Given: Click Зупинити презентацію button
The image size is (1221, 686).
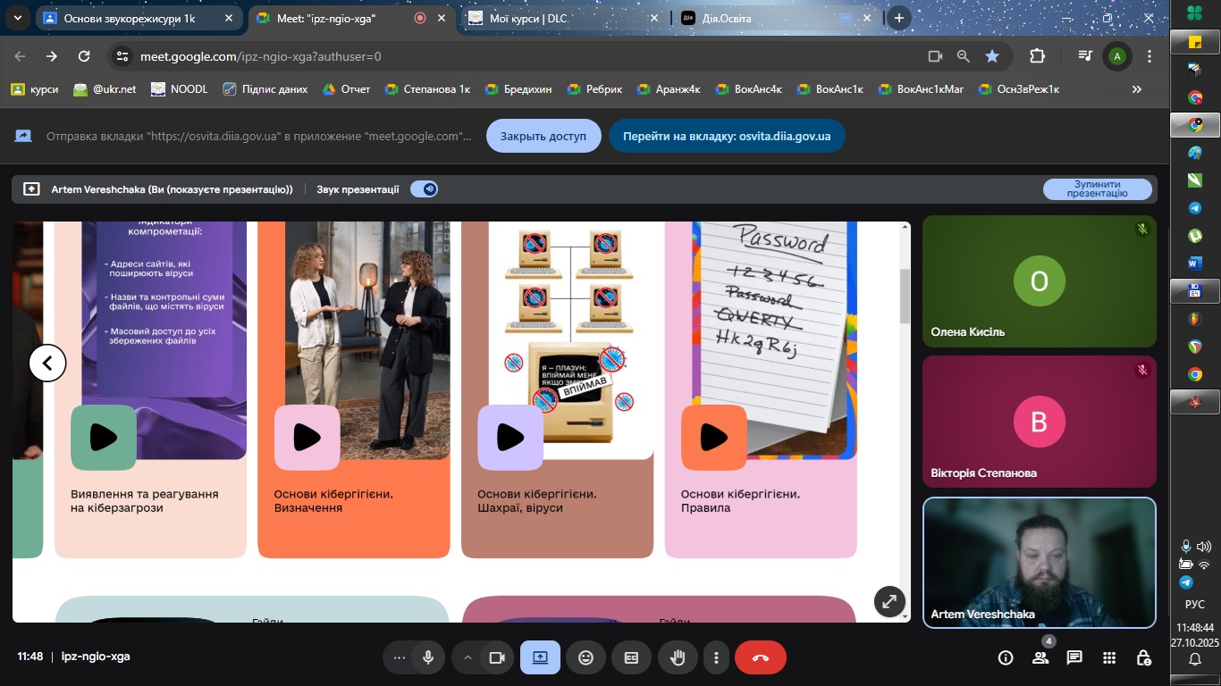Looking at the screenshot, I should point(1097,188).
